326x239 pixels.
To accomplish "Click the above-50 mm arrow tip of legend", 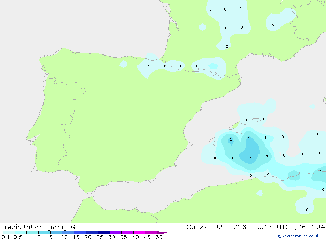I will 163,233.
